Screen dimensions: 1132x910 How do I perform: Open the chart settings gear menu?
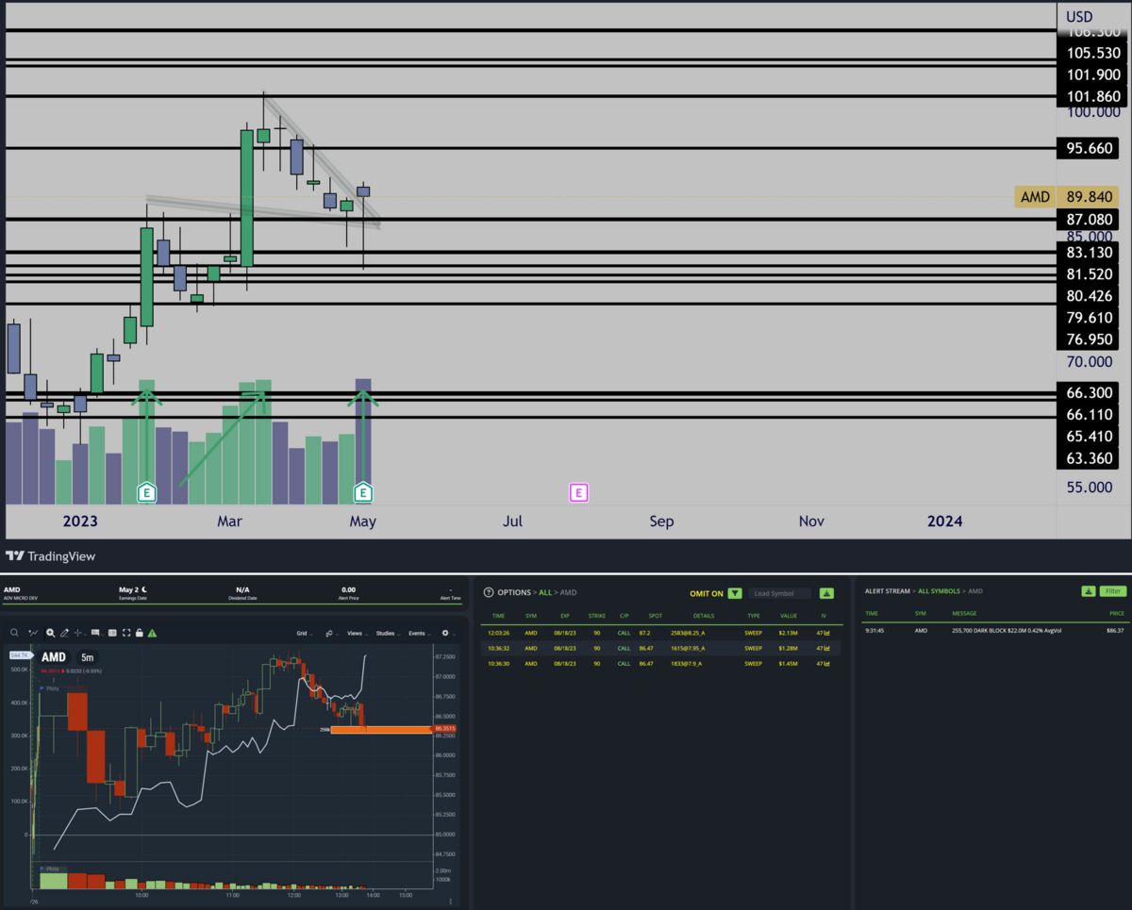446,634
